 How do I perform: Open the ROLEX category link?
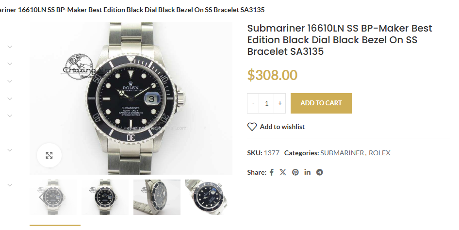[x=379, y=153]
